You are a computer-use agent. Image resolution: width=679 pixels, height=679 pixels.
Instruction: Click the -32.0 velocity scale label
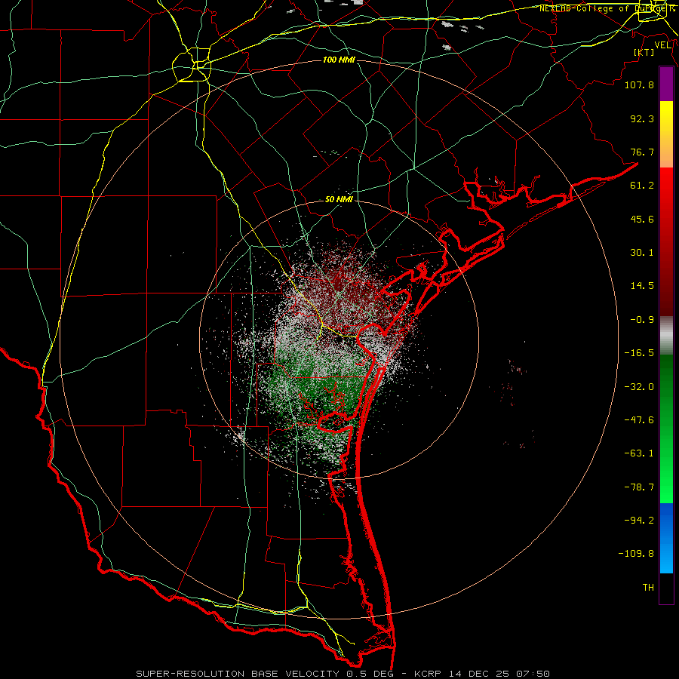639,387
